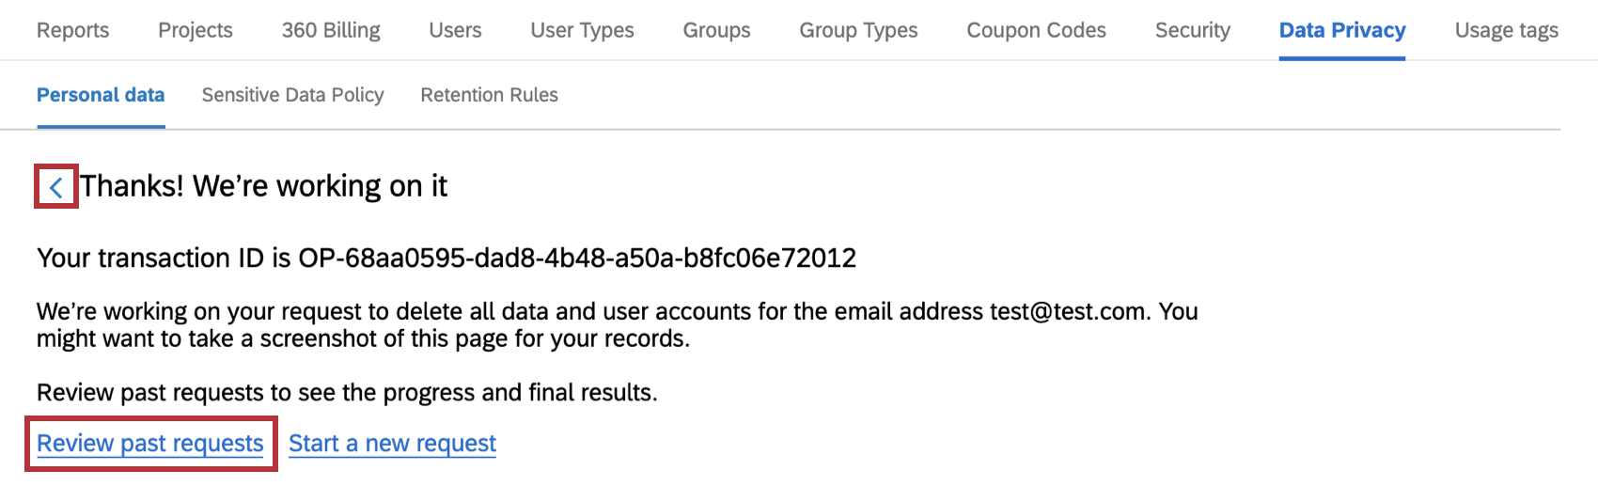Screen dimensions: 1598x502
Task: Select the Personal data sub-tab
Action: click(x=101, y=95)
